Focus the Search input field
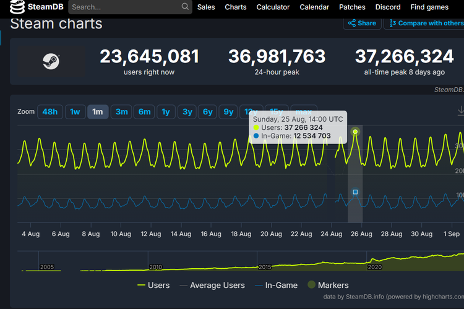Image resolution: width=464 pixels, height=309 pixels. pos(124,7)
